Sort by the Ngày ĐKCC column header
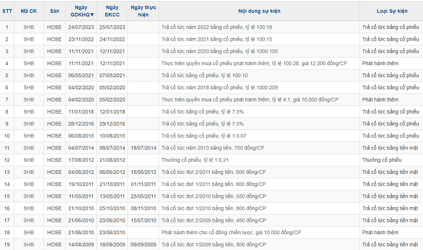This screenshot has width=423, height=250. tap(112, 11)
